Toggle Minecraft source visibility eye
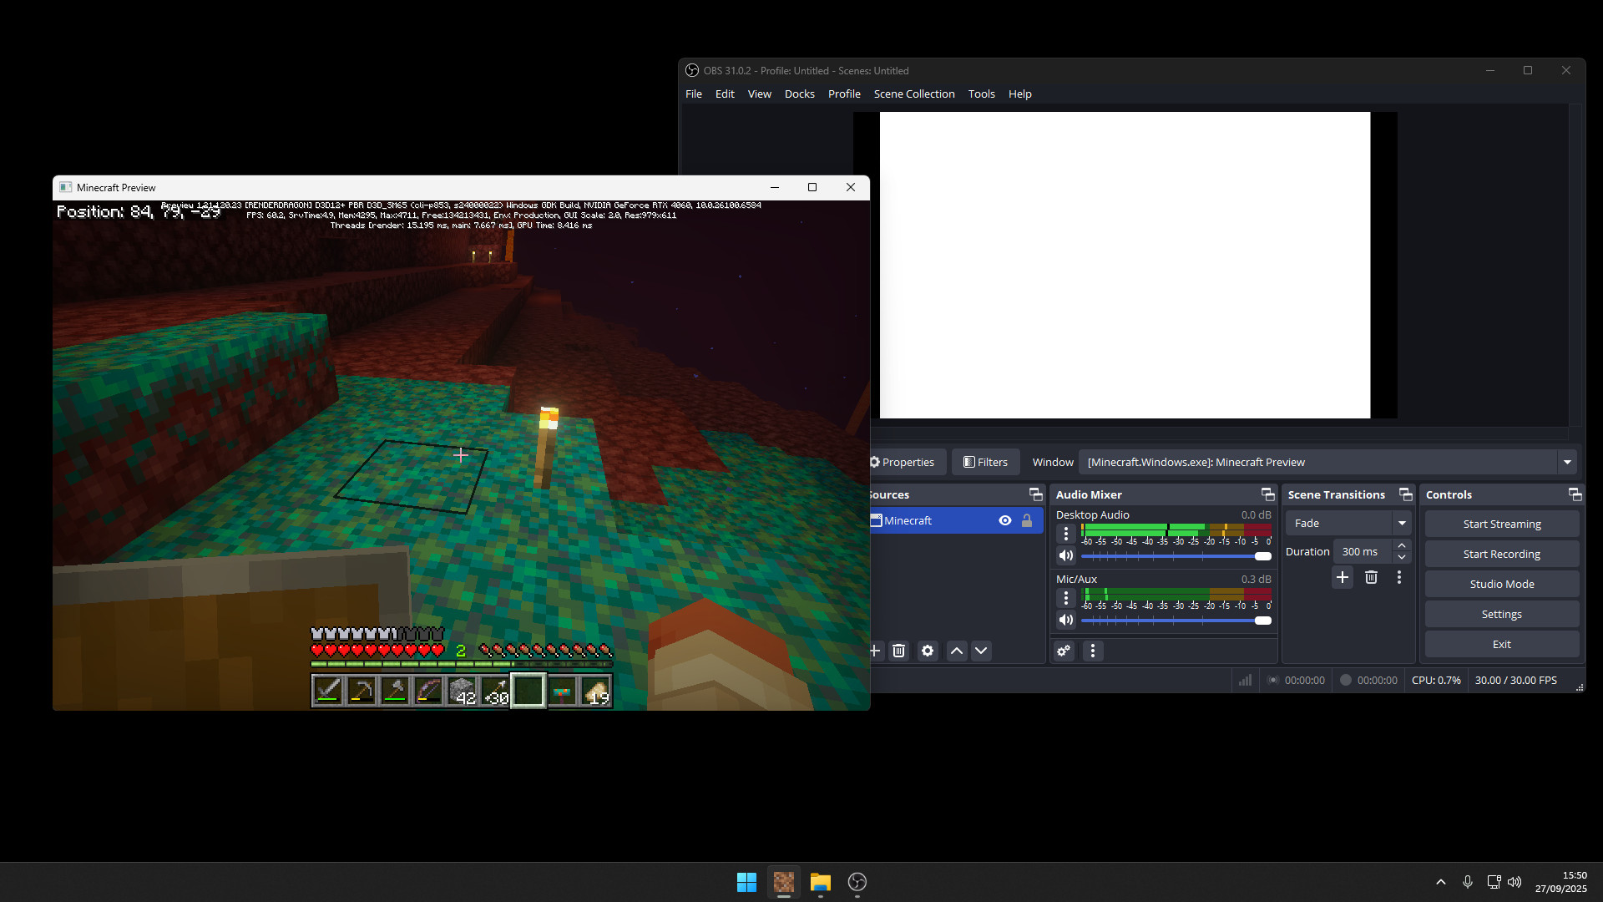This screenshot has height=902, width=1603. click(1005, 521)
